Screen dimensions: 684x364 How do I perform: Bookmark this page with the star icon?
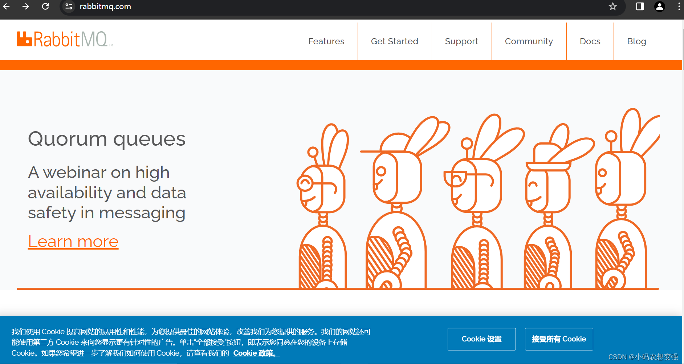(x=613, y=6)
